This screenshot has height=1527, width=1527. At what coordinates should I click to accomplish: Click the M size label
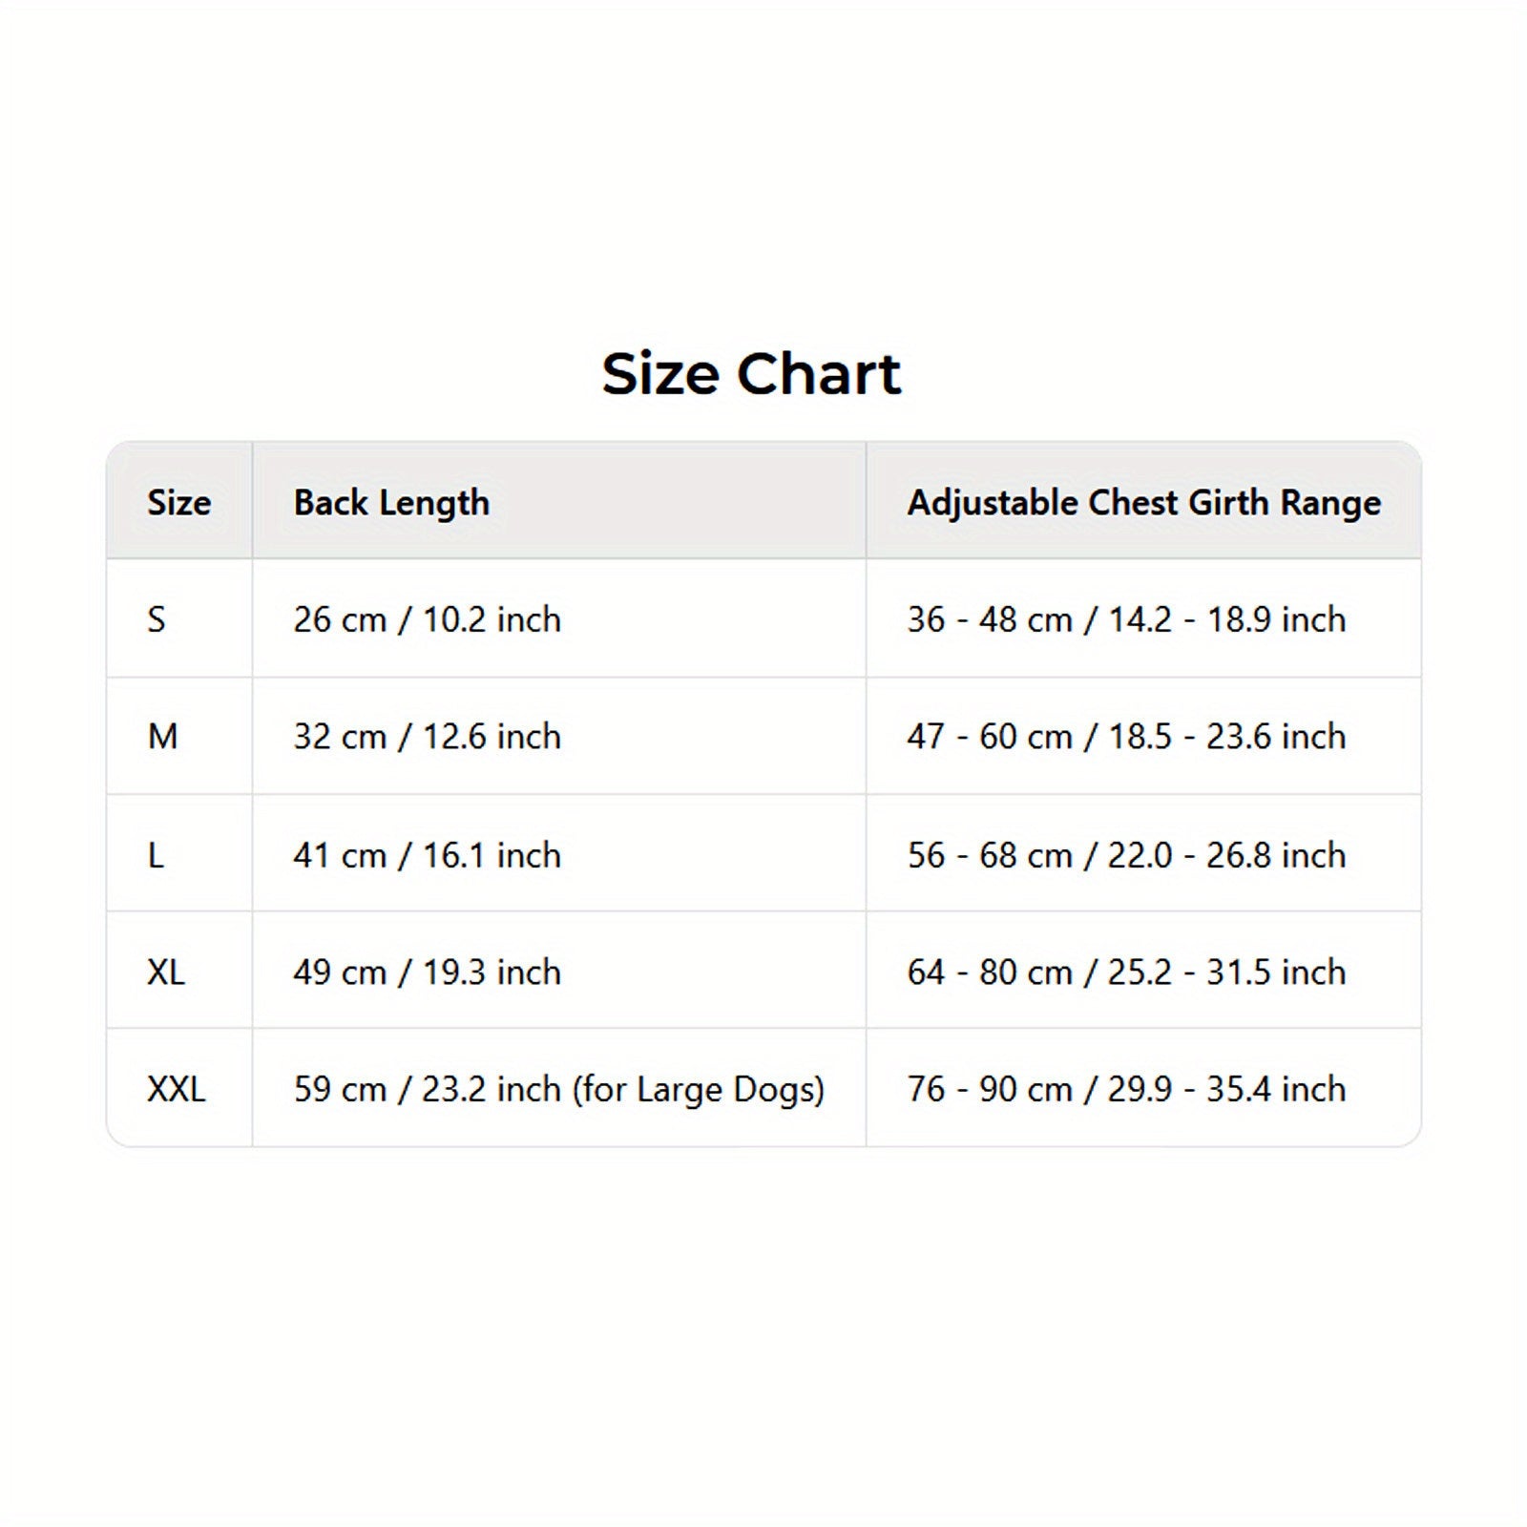pos(162,737)
